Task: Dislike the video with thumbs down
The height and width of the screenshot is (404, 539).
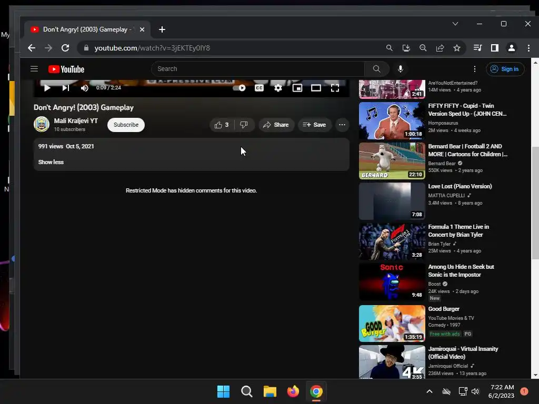Action: 244,125
